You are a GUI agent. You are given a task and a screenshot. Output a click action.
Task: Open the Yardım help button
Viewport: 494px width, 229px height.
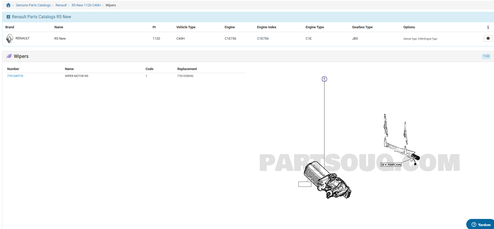coord(481,225)
